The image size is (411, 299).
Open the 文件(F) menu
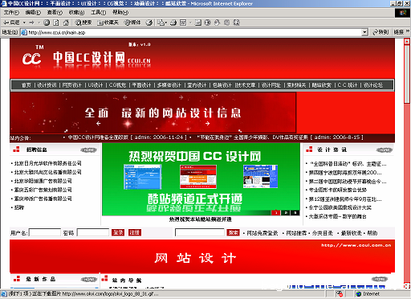(x=11, y=12)
